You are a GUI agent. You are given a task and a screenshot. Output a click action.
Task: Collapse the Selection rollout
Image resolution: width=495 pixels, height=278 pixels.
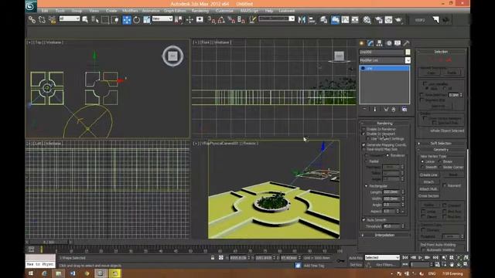441,52
